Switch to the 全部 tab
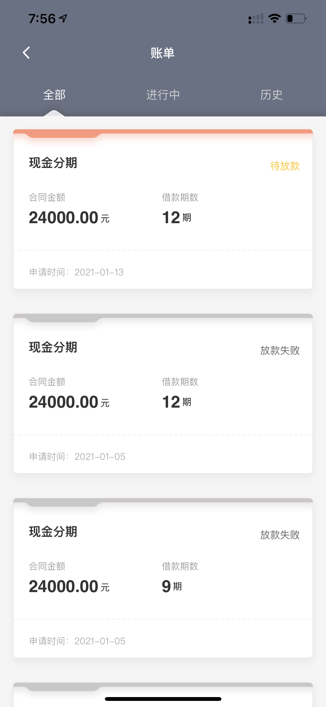This screenshot has width=326, height=707. (x=54, y=95)
